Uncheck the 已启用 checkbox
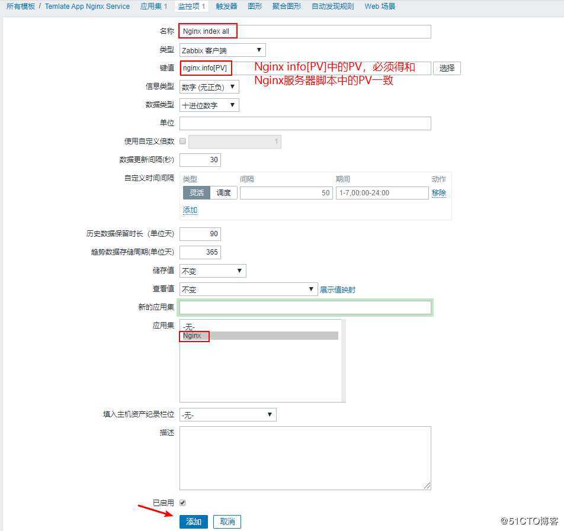 tap(182, 502)
